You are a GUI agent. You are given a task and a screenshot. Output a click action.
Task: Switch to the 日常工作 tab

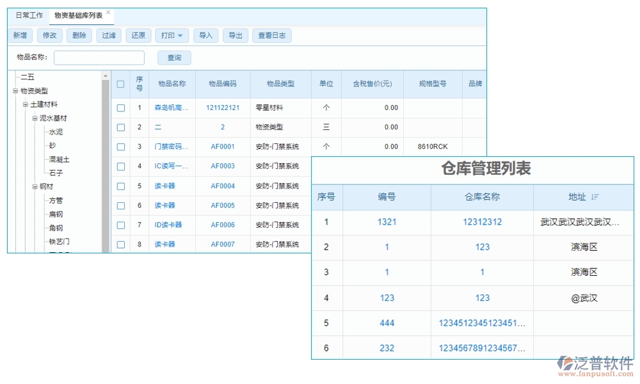coord(29,14)
